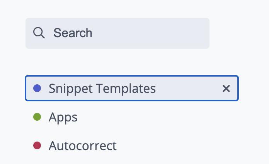Image resolution: width=269 pixels, height=164 pixels.
Task: Click the red dot next to Autocorrect
Action: (x=37, y=145)
